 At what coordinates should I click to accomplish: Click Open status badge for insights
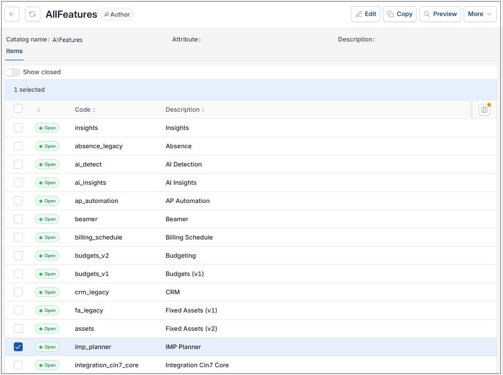(x=47, y=128)
